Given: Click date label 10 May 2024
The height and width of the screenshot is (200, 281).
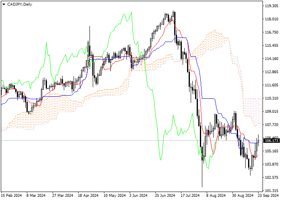Looking at the screenshot, I should click(115, 196).
